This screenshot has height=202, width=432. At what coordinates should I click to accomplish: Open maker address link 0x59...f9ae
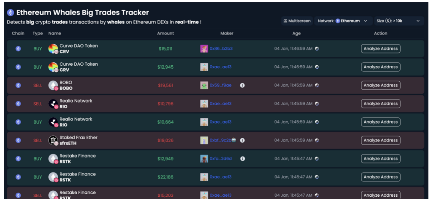click(220, 85)
